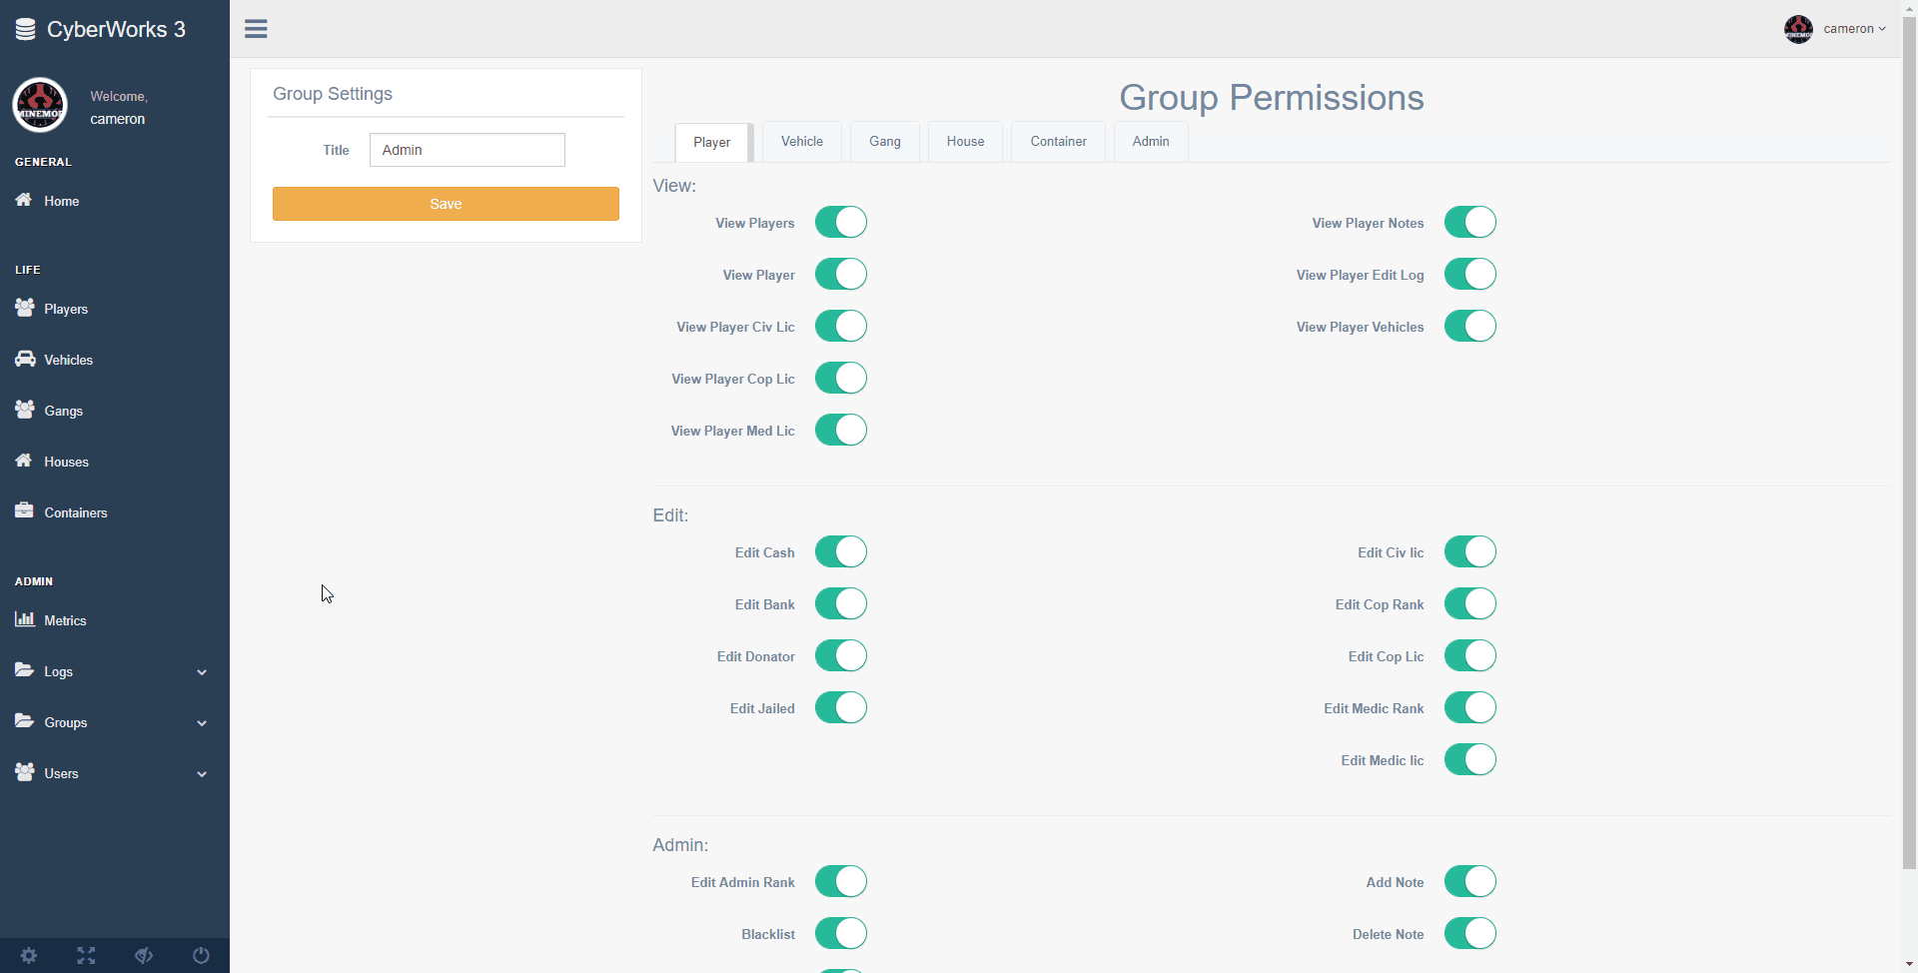1918x973 pixels.
Task: Click the power icon to log out
Action: pos(200,955)
